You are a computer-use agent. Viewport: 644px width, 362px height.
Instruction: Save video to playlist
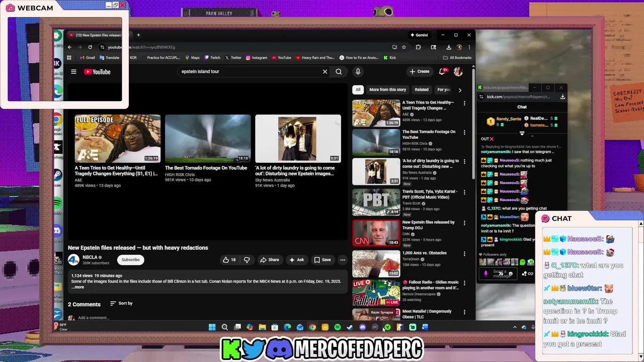click(x=323, y=260)
